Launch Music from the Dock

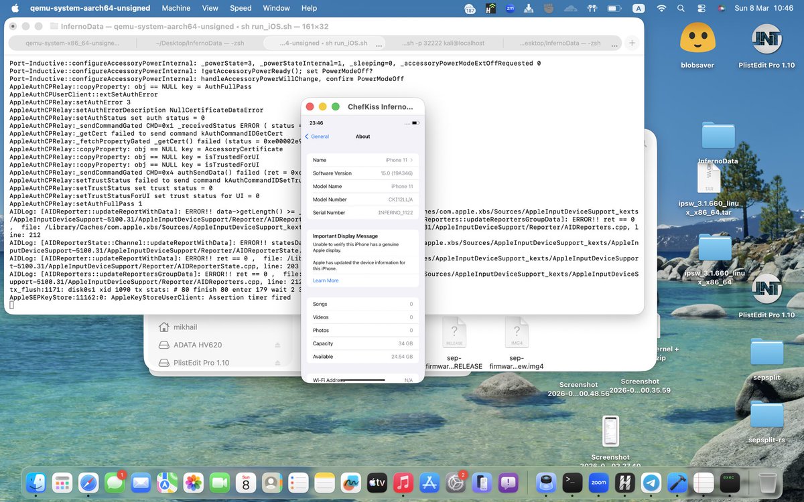coord(403,483)
